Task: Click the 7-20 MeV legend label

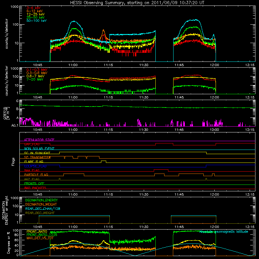Action: 35,79
